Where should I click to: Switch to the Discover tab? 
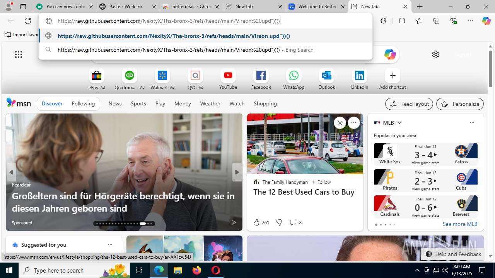tap(52, 103)
